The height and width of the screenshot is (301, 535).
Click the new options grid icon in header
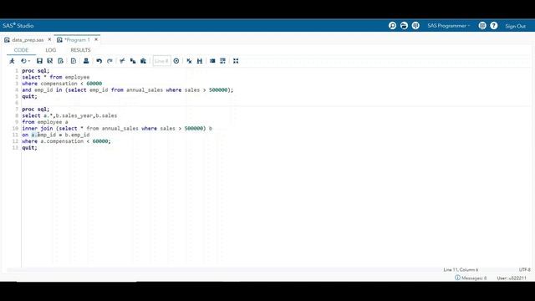tap(415, 26)
